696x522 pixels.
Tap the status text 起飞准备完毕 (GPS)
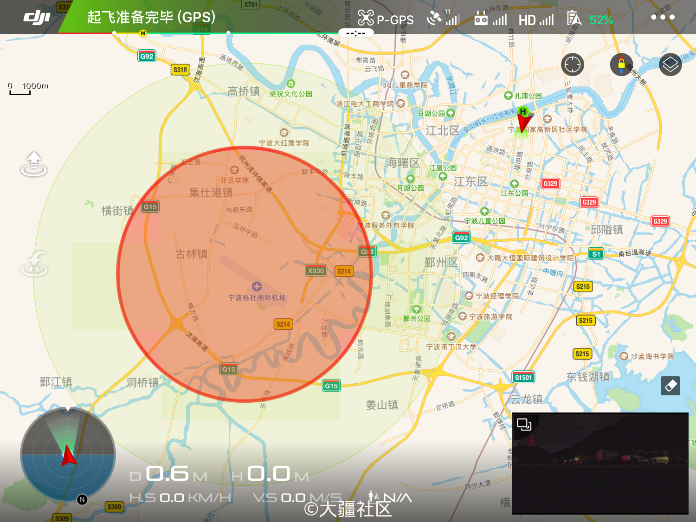click(x=151, y=17)
